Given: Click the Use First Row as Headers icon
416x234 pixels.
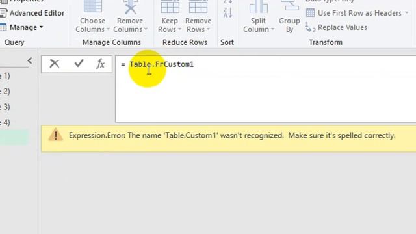Looking at the screenshot, I should click(x=310, y=13).
